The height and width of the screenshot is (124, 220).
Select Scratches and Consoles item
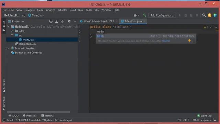(28, 53)
